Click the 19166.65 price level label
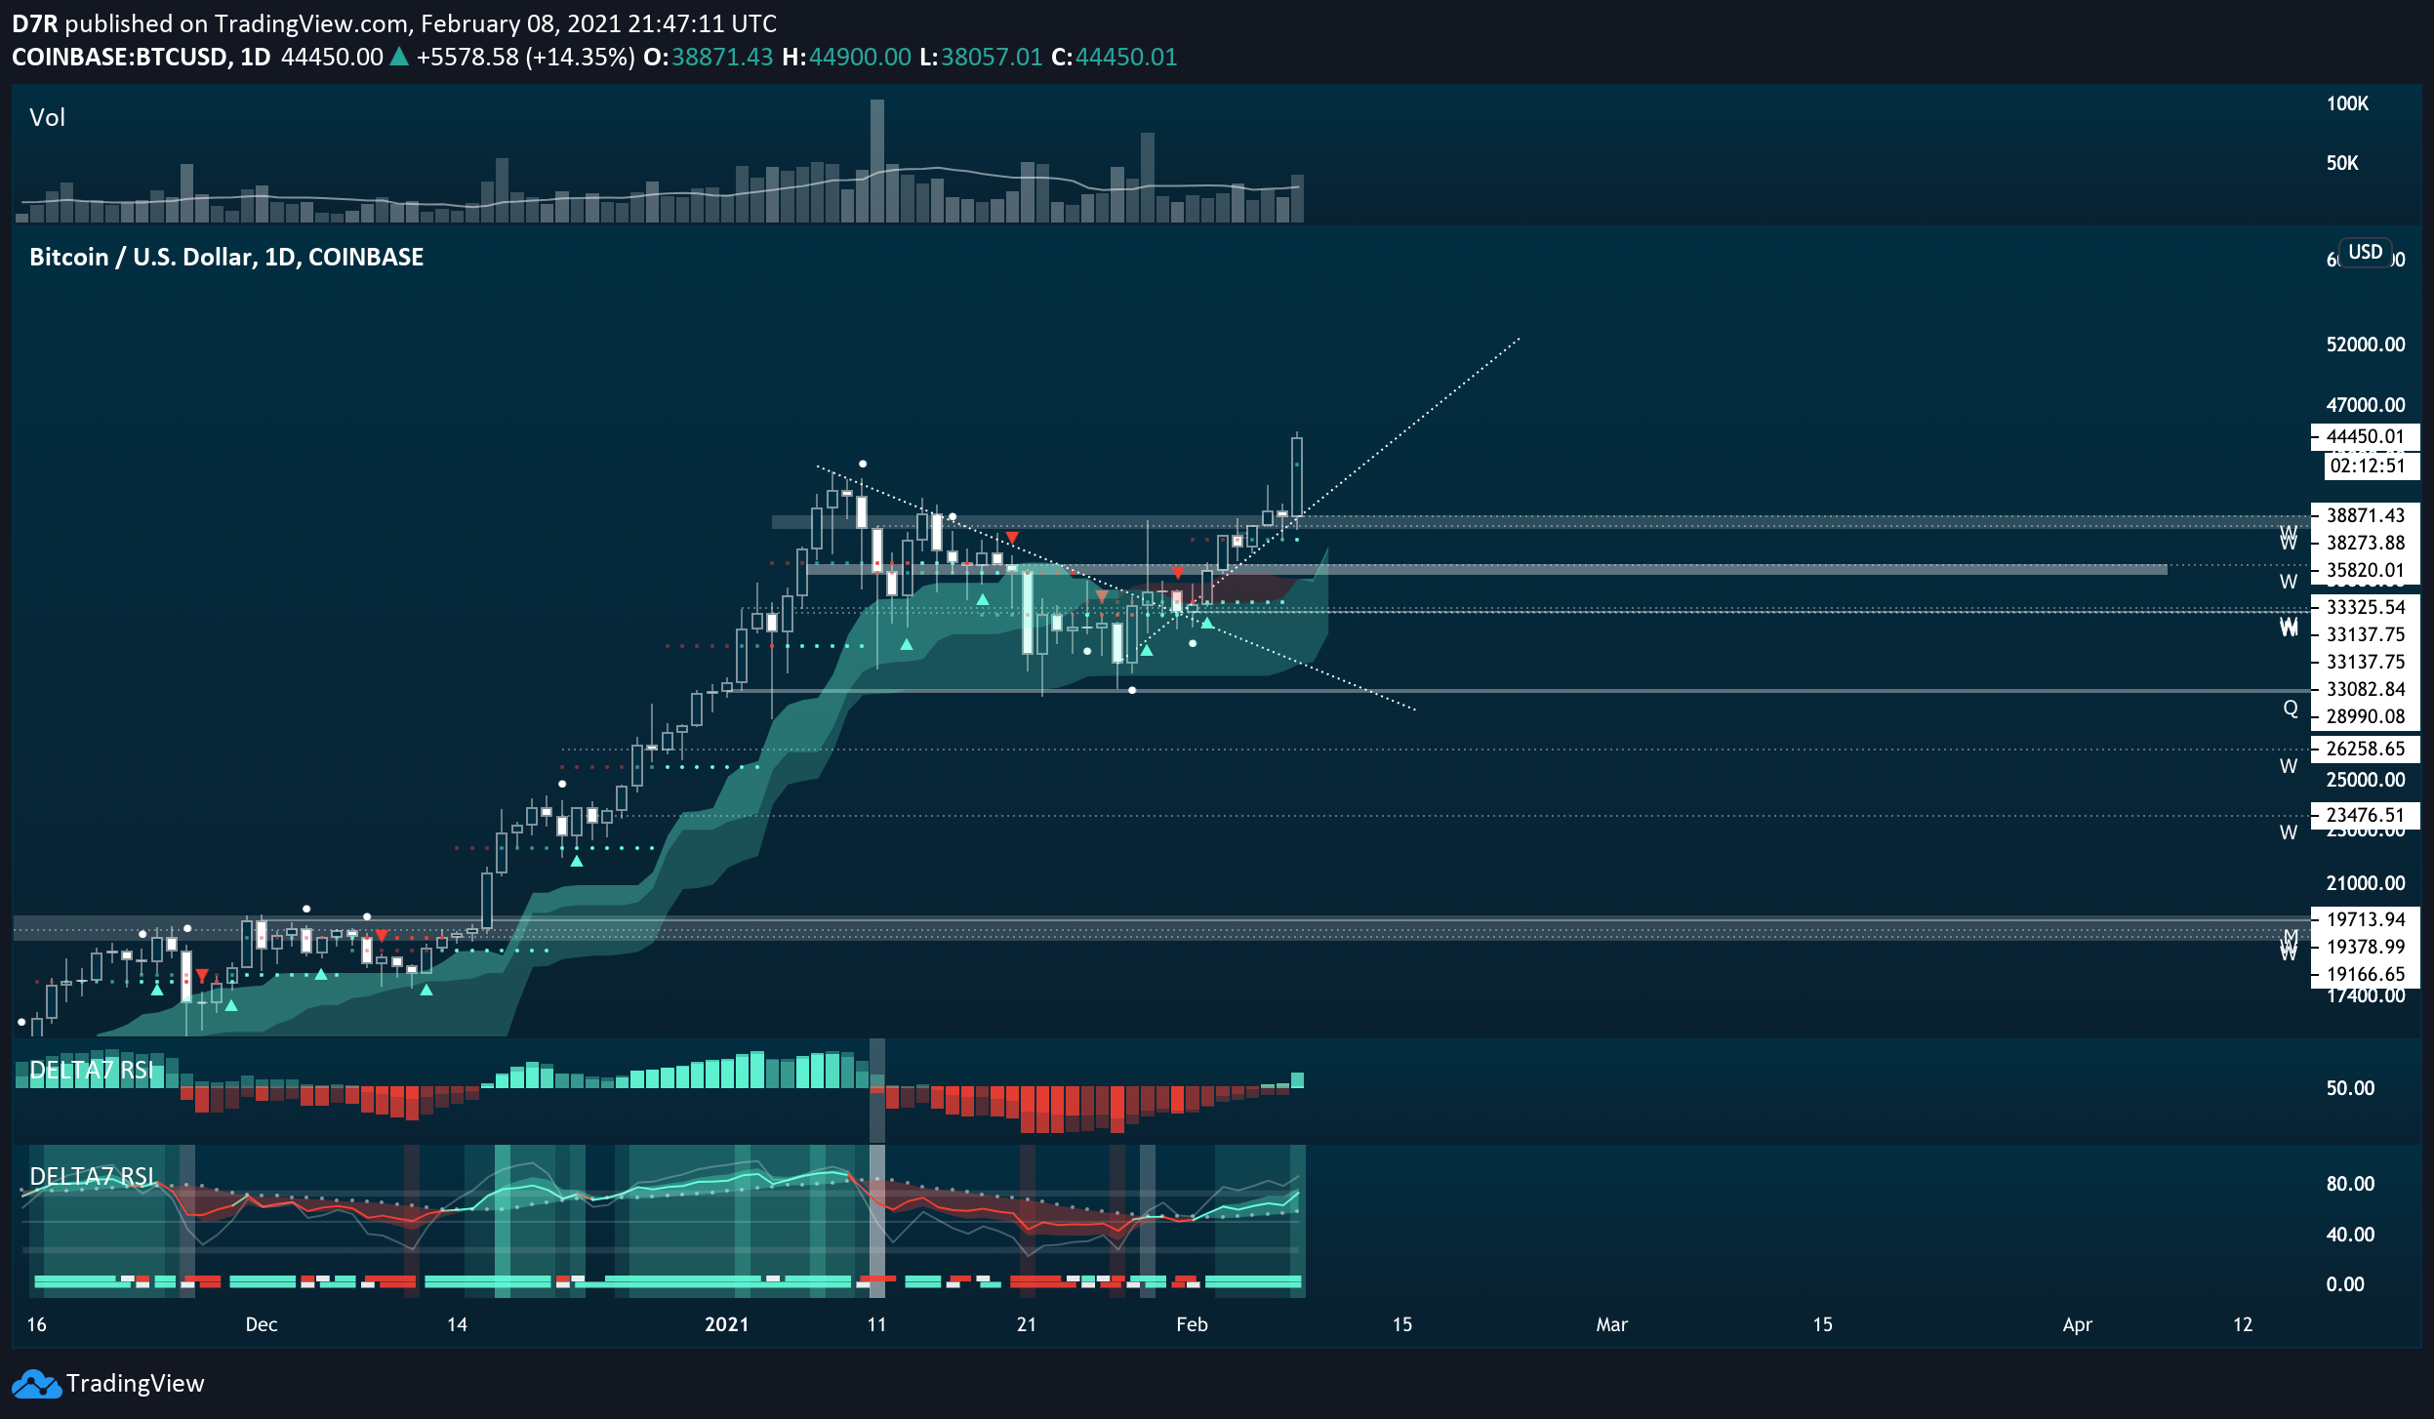Image resolution: width=2434 pixels, height=1419 pixels. click(2365, 974)
